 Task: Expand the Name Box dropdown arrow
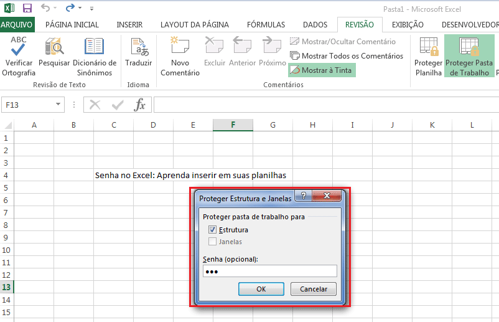[x=58, y=105]
